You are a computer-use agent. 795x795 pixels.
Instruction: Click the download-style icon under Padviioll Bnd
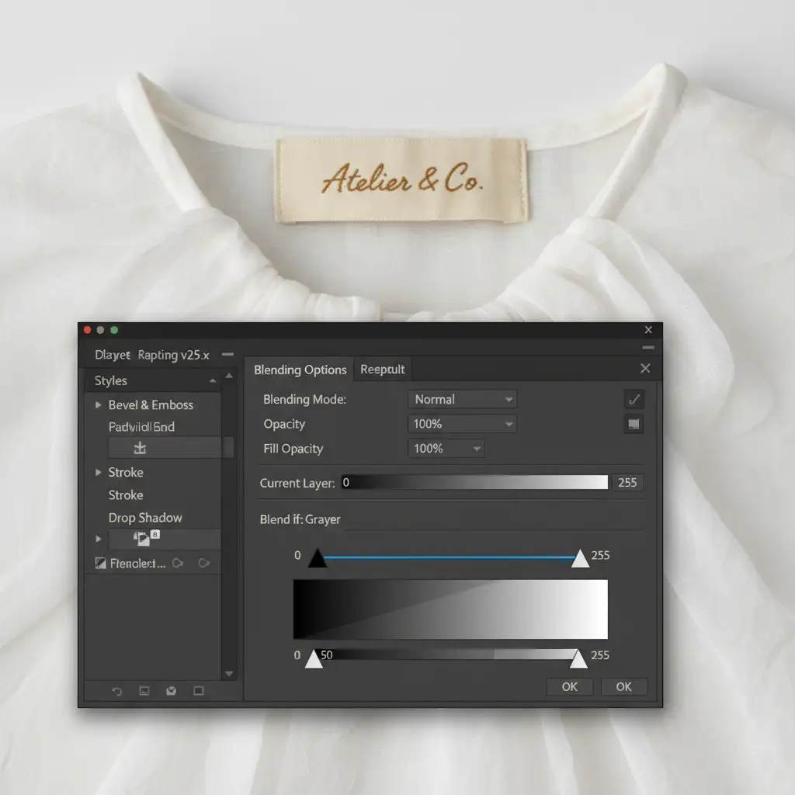point(141,448)
